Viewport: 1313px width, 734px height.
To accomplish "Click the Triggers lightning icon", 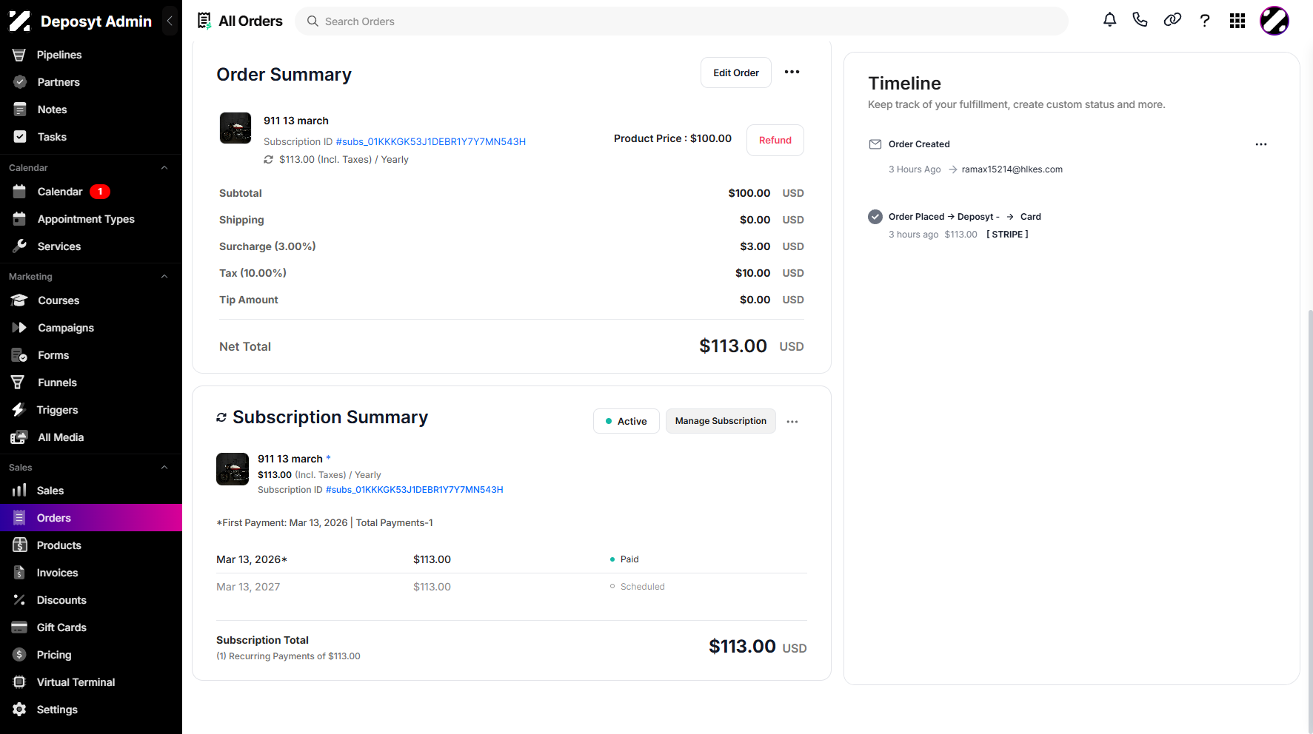I will pyautogui.click(x=19, y=409).
